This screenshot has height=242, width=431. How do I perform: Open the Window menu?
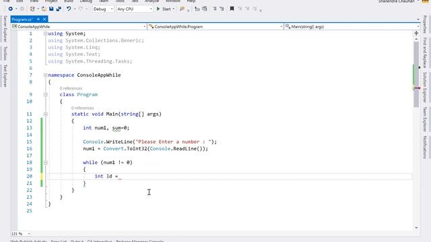click(173, 1)
